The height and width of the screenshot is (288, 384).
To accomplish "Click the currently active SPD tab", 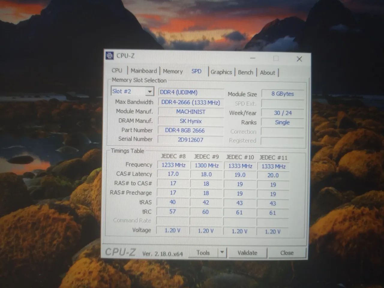I will (x=196, y=71).
